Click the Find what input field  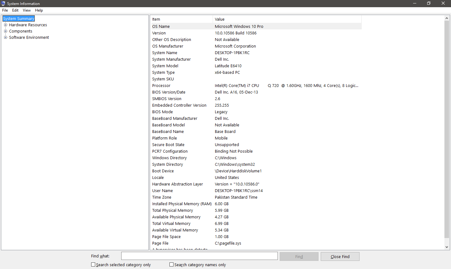coord(199,256)
